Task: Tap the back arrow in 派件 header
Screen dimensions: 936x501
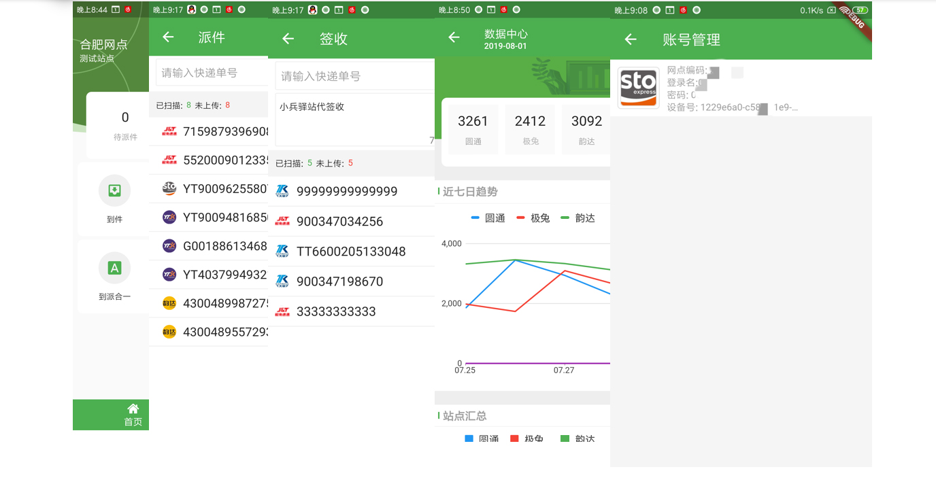Action: (x=168, y=37)
